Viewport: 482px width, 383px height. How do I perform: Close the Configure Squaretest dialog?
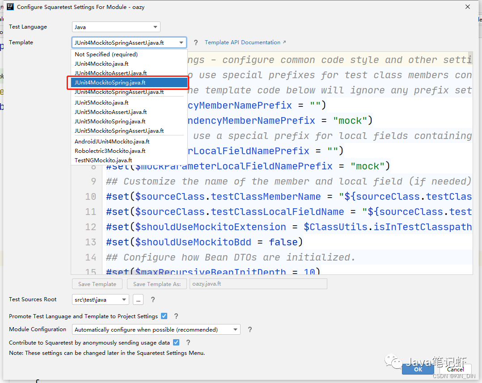click(x=468, y=7)
